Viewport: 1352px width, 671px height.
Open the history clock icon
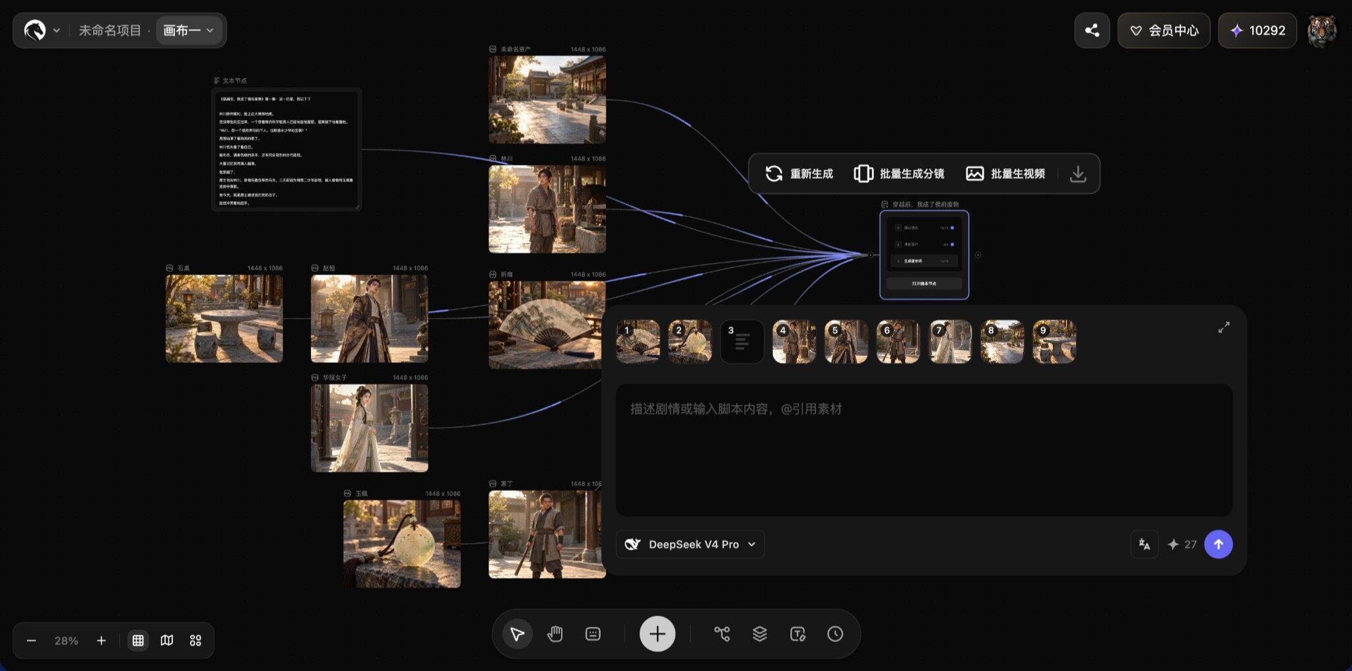point(835,634)
